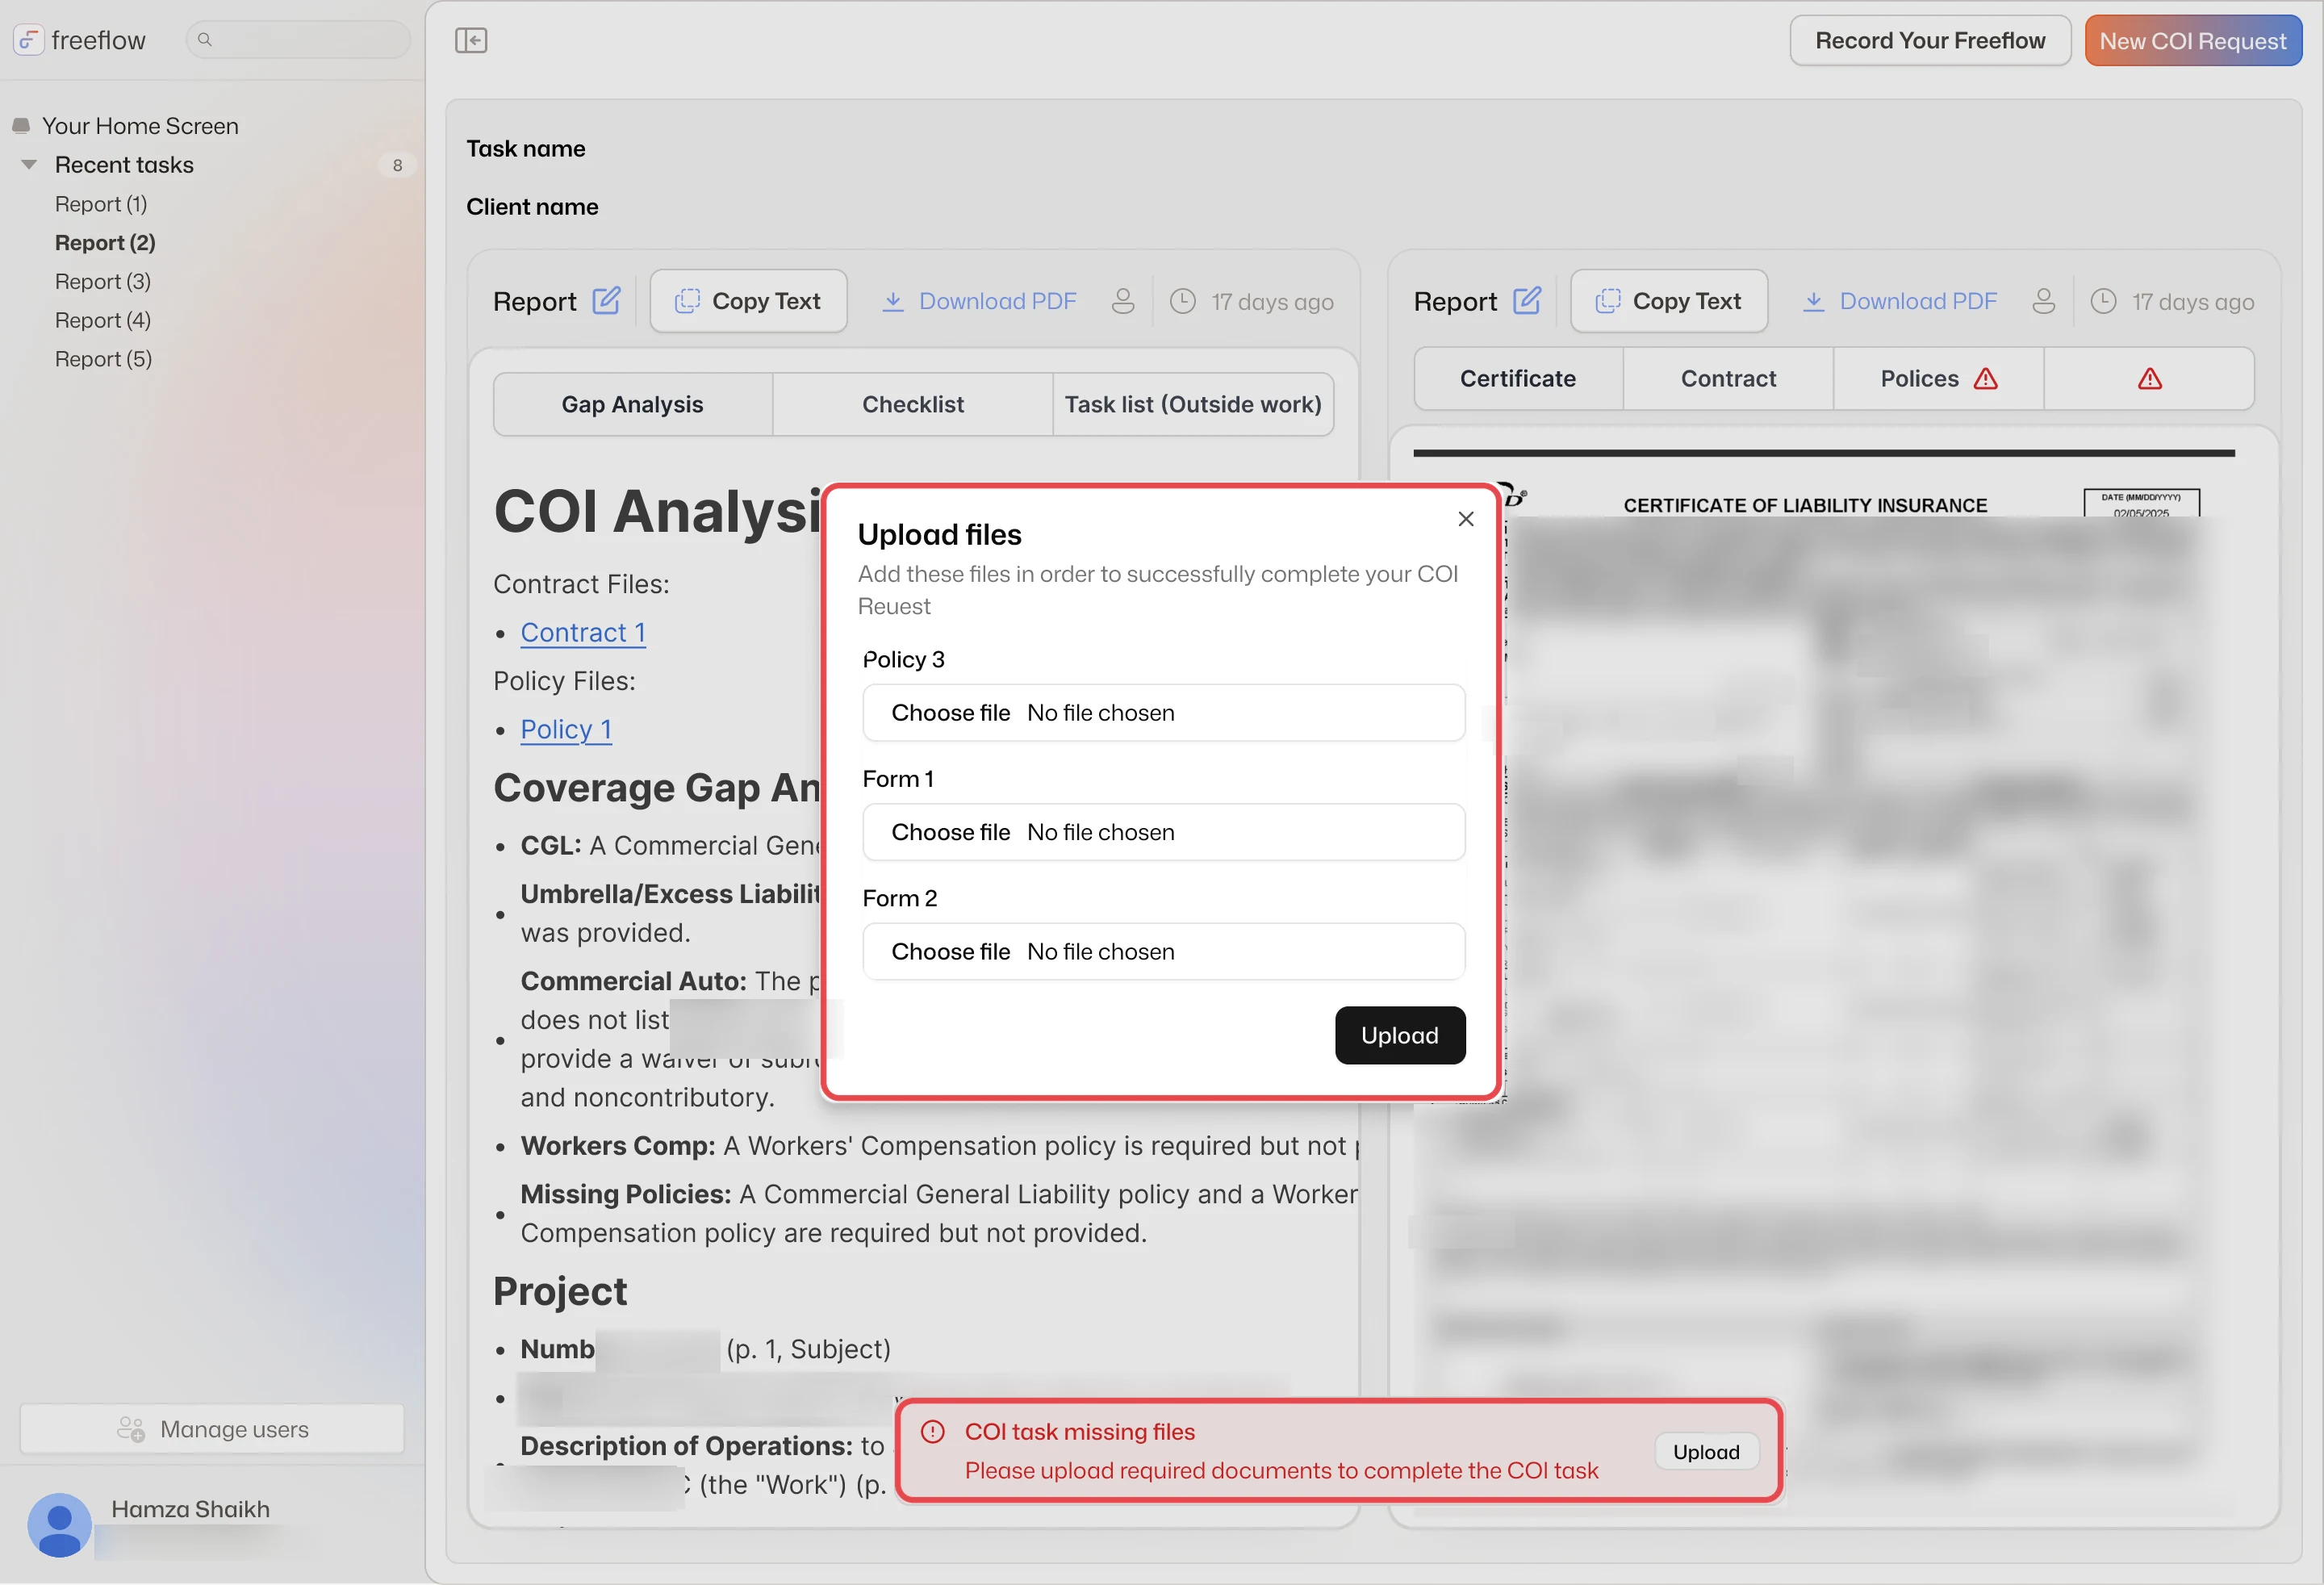2324x1585 pixels.
Task: Choose file for Policy 3
Action: coord(1164,713)
